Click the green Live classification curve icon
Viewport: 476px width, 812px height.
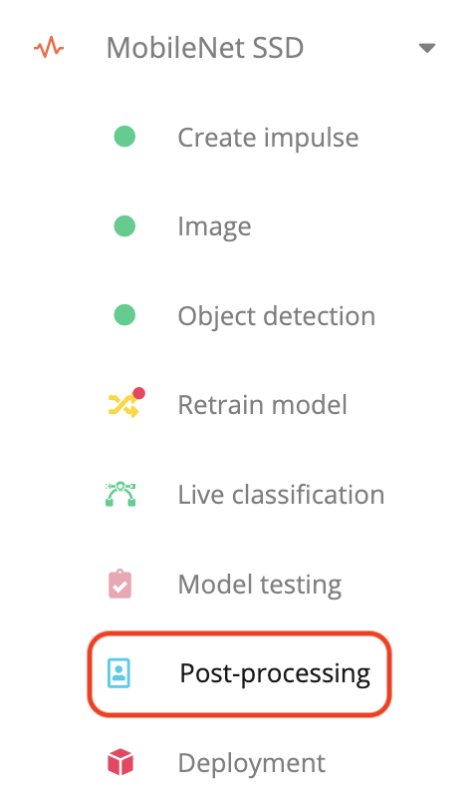pos(120,494)
